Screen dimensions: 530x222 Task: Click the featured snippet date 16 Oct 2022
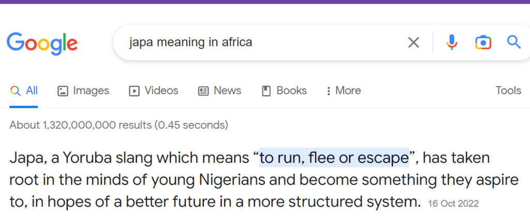(453, 204)
